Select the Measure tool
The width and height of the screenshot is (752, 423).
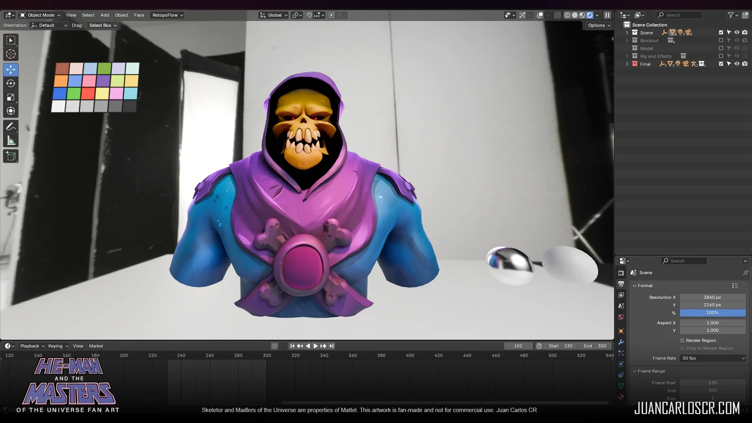pyautogui.click(x=11, y=141)
